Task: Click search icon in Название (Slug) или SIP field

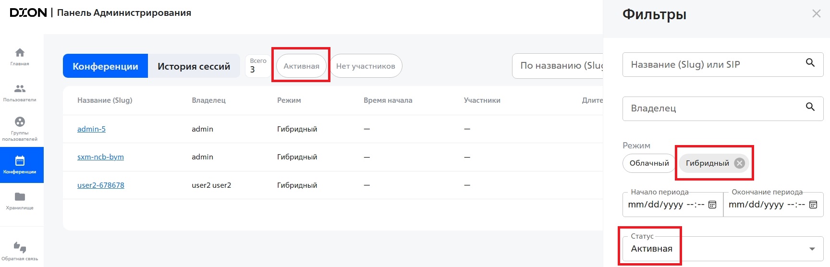Action: [x=810, y=63]
